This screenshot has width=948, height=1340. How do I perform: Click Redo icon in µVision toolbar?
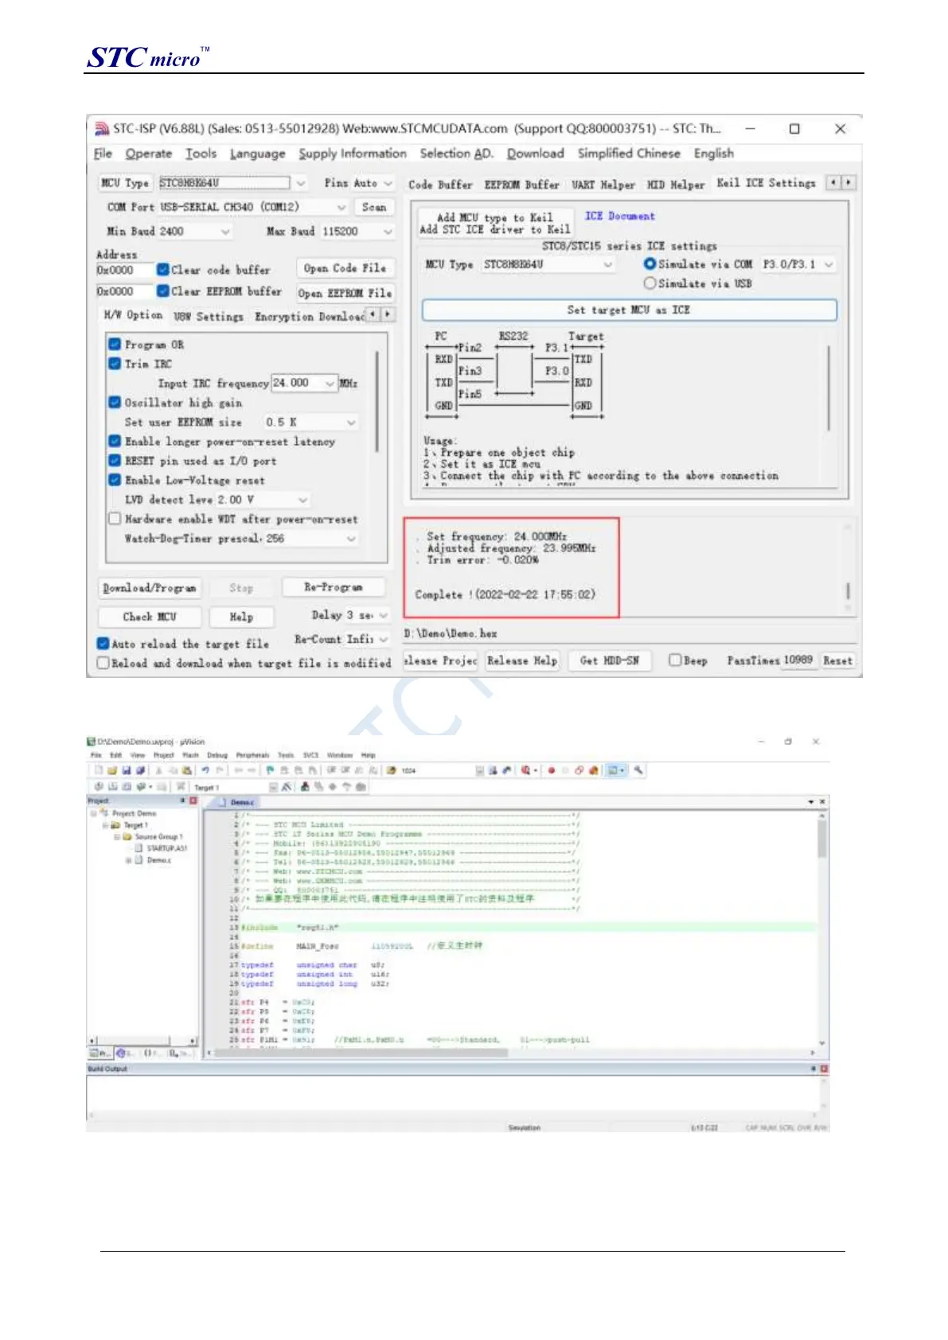point(219,770)
